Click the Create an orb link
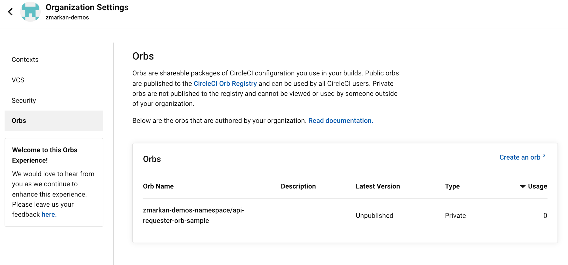Screen dimensions: 568x265 click(x=520, y=157)
